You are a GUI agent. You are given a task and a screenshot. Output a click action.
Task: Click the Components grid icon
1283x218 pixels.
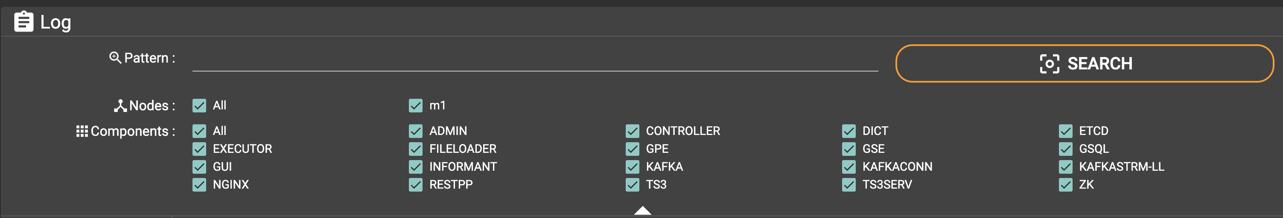tap(82, 131)
